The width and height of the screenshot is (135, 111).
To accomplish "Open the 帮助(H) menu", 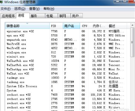I will (x=49, y=9).
